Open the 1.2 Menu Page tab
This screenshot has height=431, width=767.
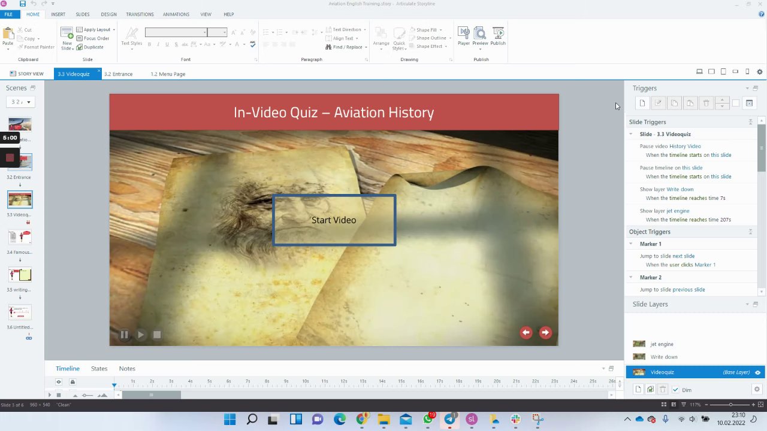pyautogui.click(x=168, y=74)
